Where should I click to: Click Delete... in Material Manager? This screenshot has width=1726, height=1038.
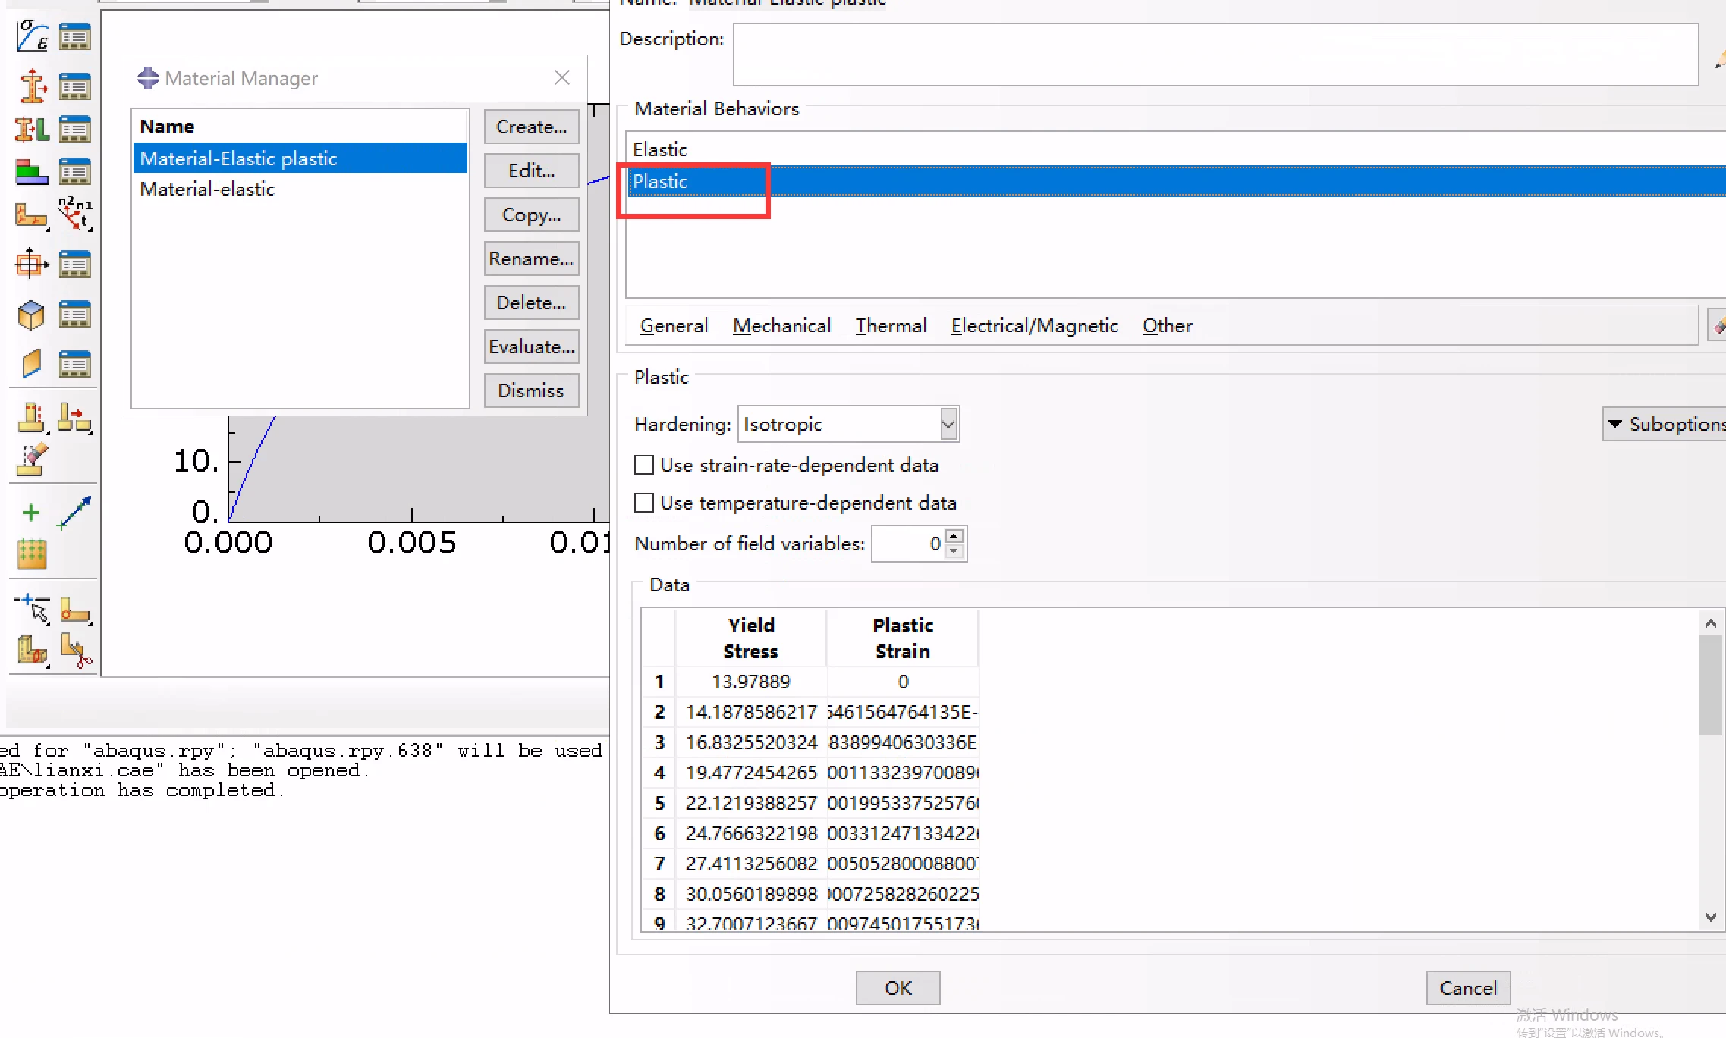(532, 303)
